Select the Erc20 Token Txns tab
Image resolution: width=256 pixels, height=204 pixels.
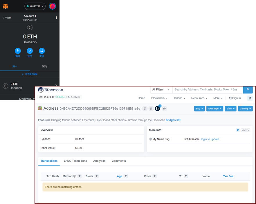coord(75,161)
